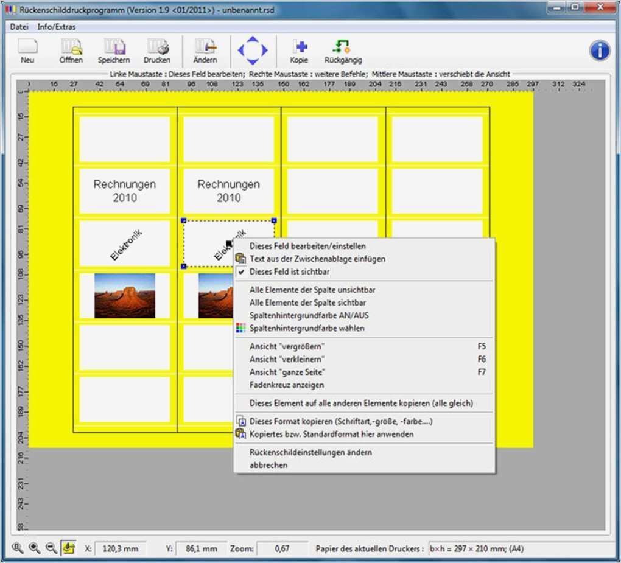
Task: Click the desert image in first column
Action: pyautogui.click(x=124, y=295)
